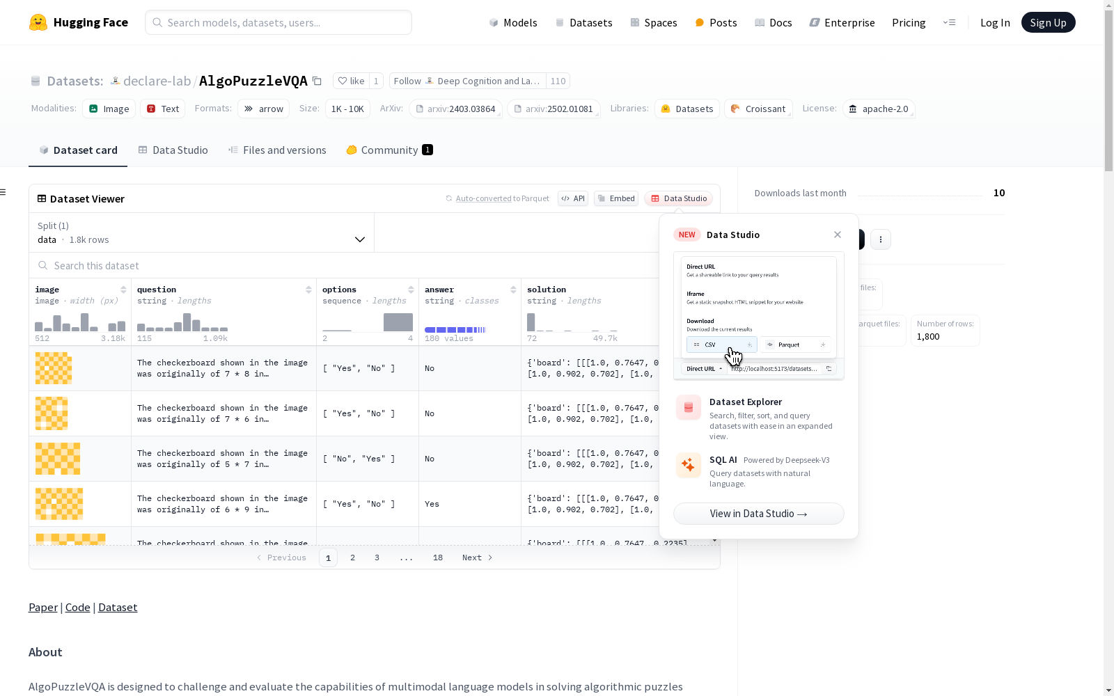
Task: Open the vertical three-dot options button
Action: click(x=881, y=239)
